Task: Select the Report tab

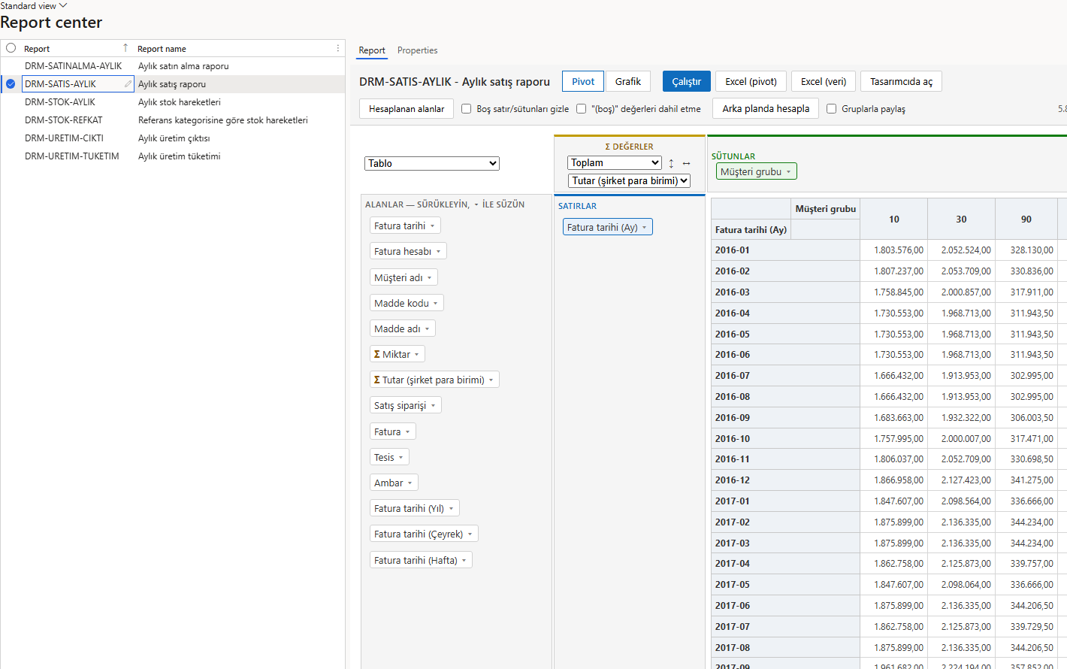Action: click(x=372, y=50)
